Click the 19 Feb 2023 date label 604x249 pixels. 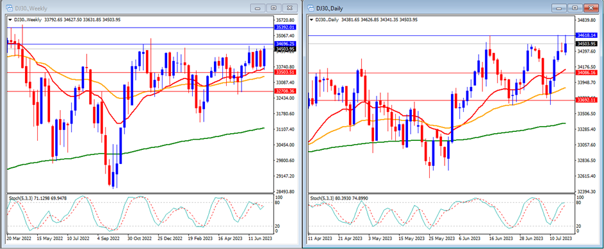click(x=200, y=239)
